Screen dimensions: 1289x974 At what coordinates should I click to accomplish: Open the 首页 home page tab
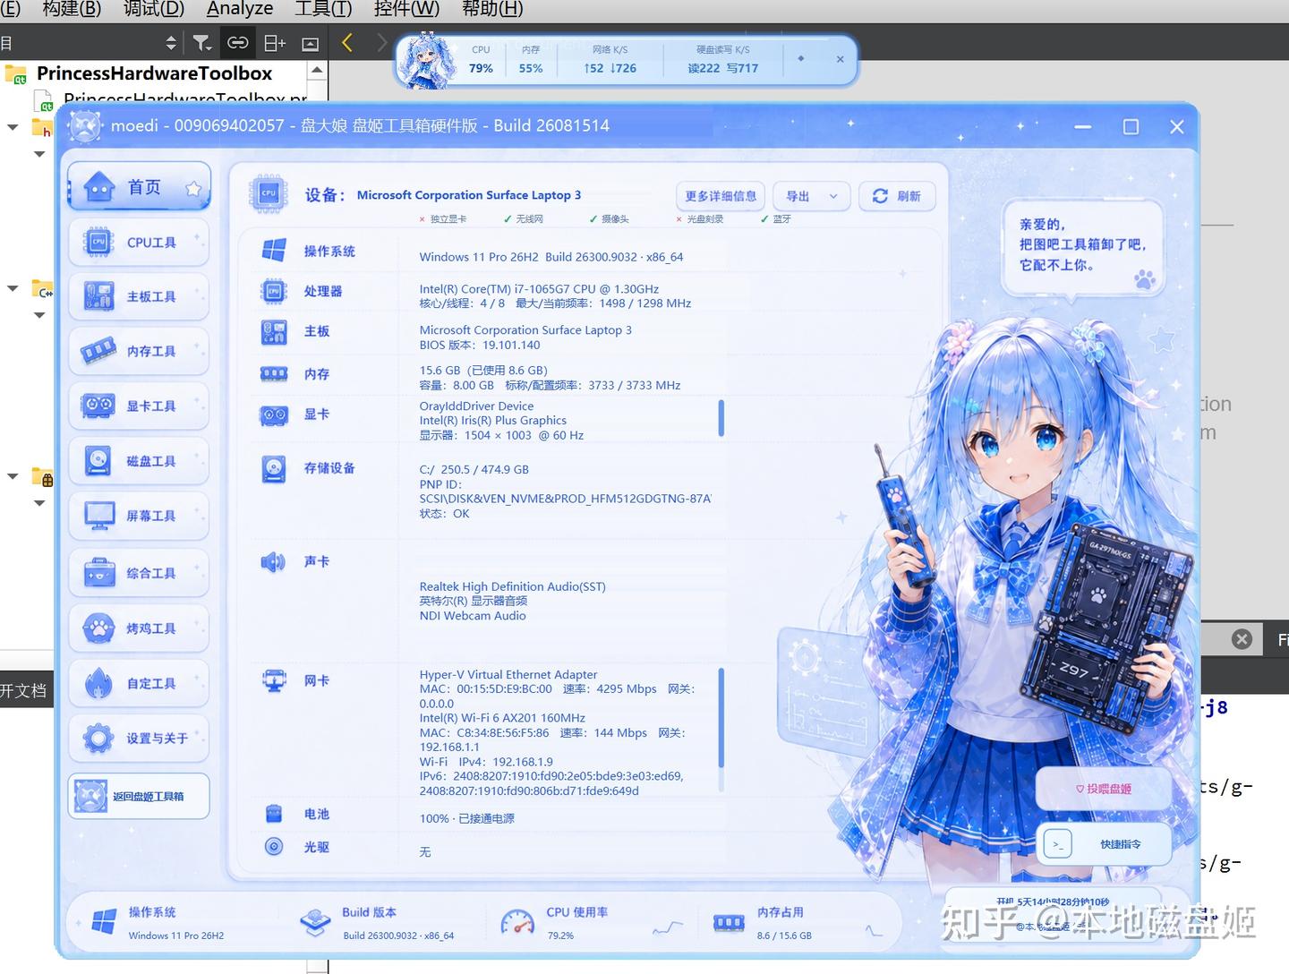point(139,187)
